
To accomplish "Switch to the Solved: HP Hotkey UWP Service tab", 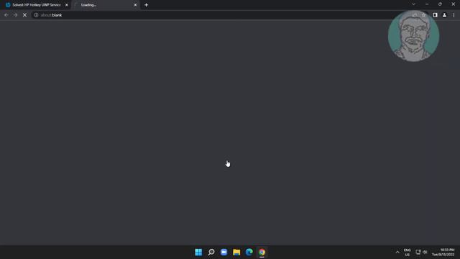I will [36, 5].
